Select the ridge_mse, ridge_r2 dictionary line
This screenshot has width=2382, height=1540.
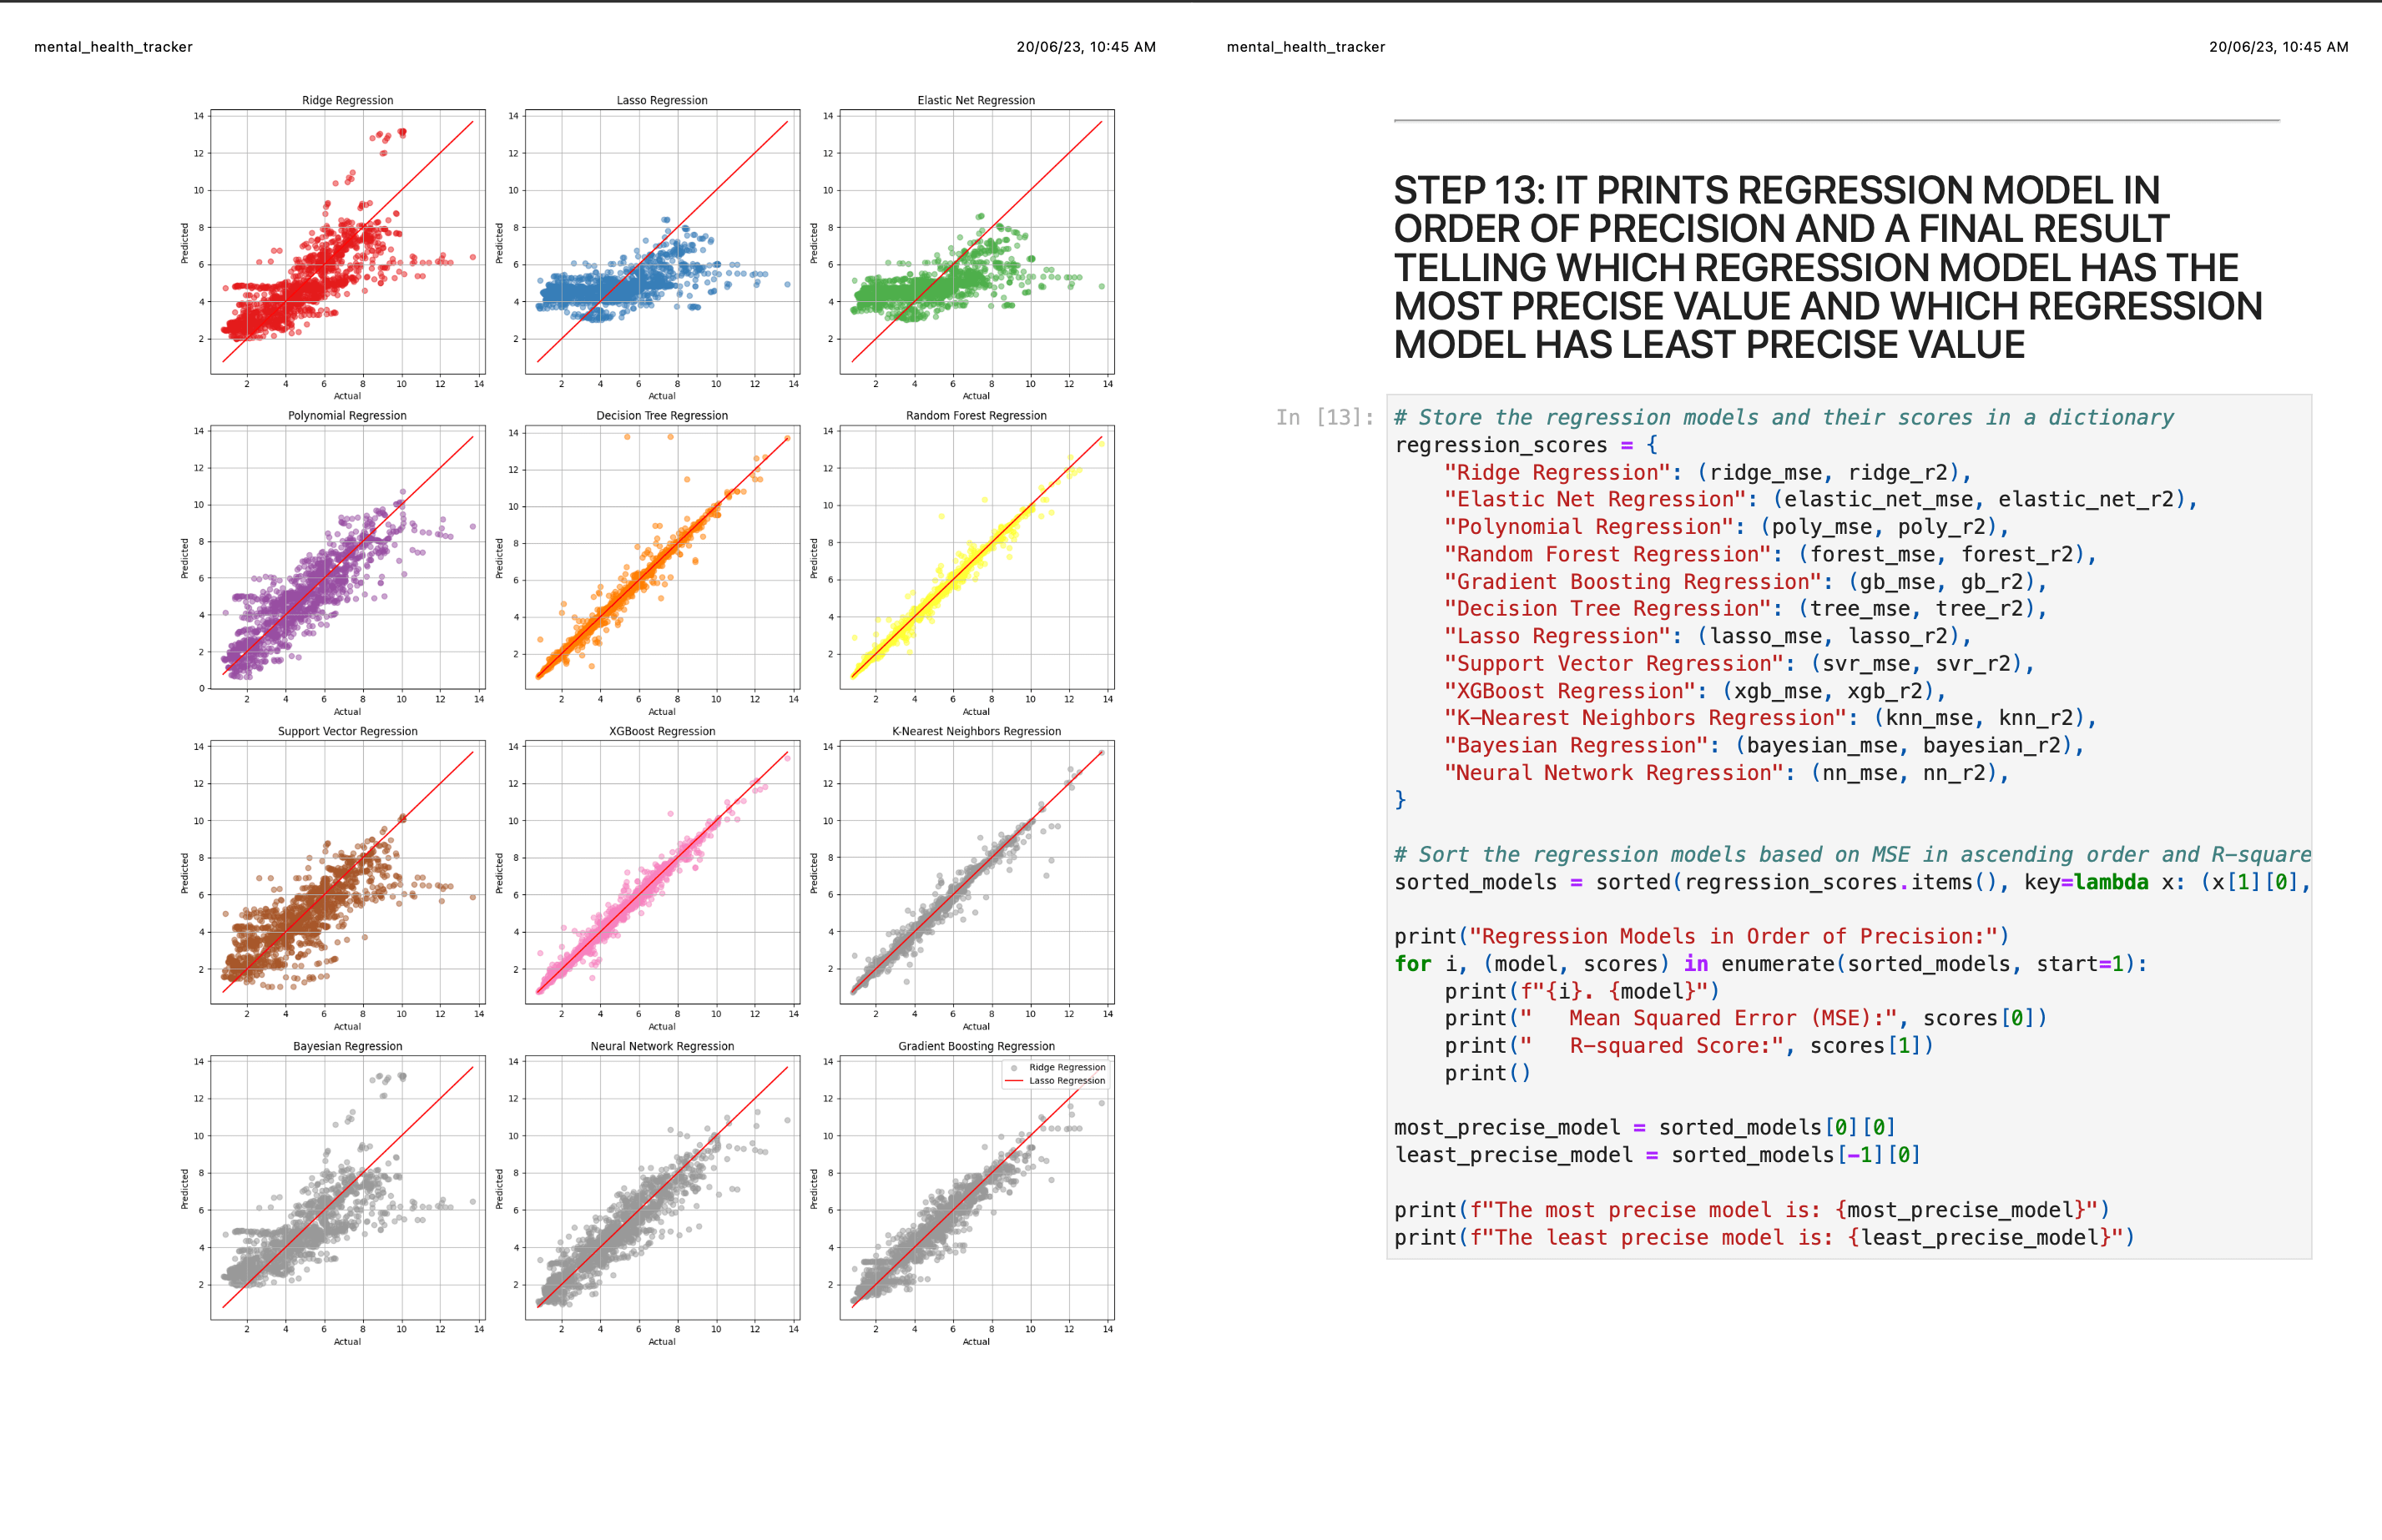(x=1708, y=472)
